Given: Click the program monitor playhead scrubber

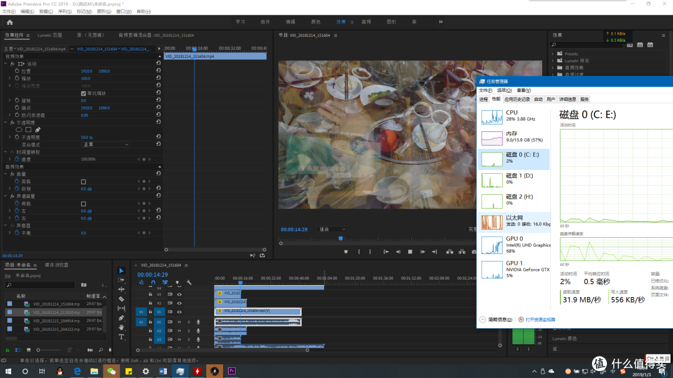Looking at the screenshot, I should [x=341, y=239].
